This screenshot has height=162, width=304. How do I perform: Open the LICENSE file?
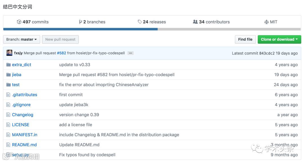pyautogui.click(x=21, y=125)
